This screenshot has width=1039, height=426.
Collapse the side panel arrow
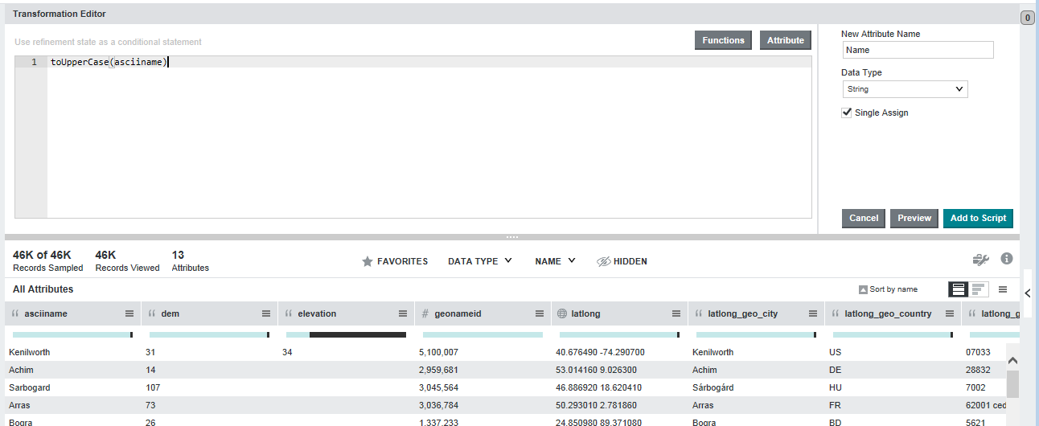(x=1028, y=293)
